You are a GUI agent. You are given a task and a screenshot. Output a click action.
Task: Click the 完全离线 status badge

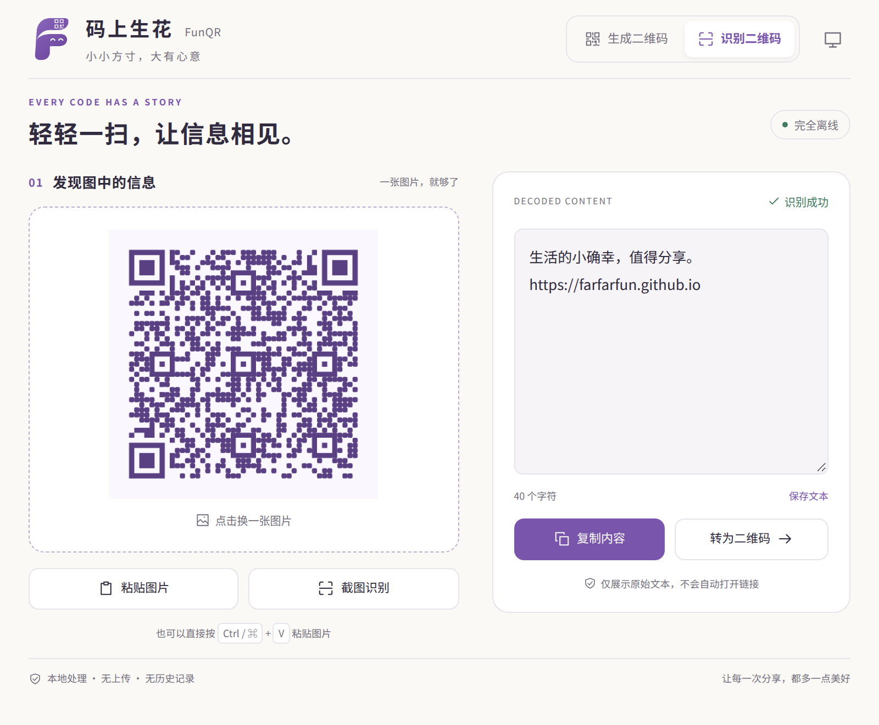[810, 125]
